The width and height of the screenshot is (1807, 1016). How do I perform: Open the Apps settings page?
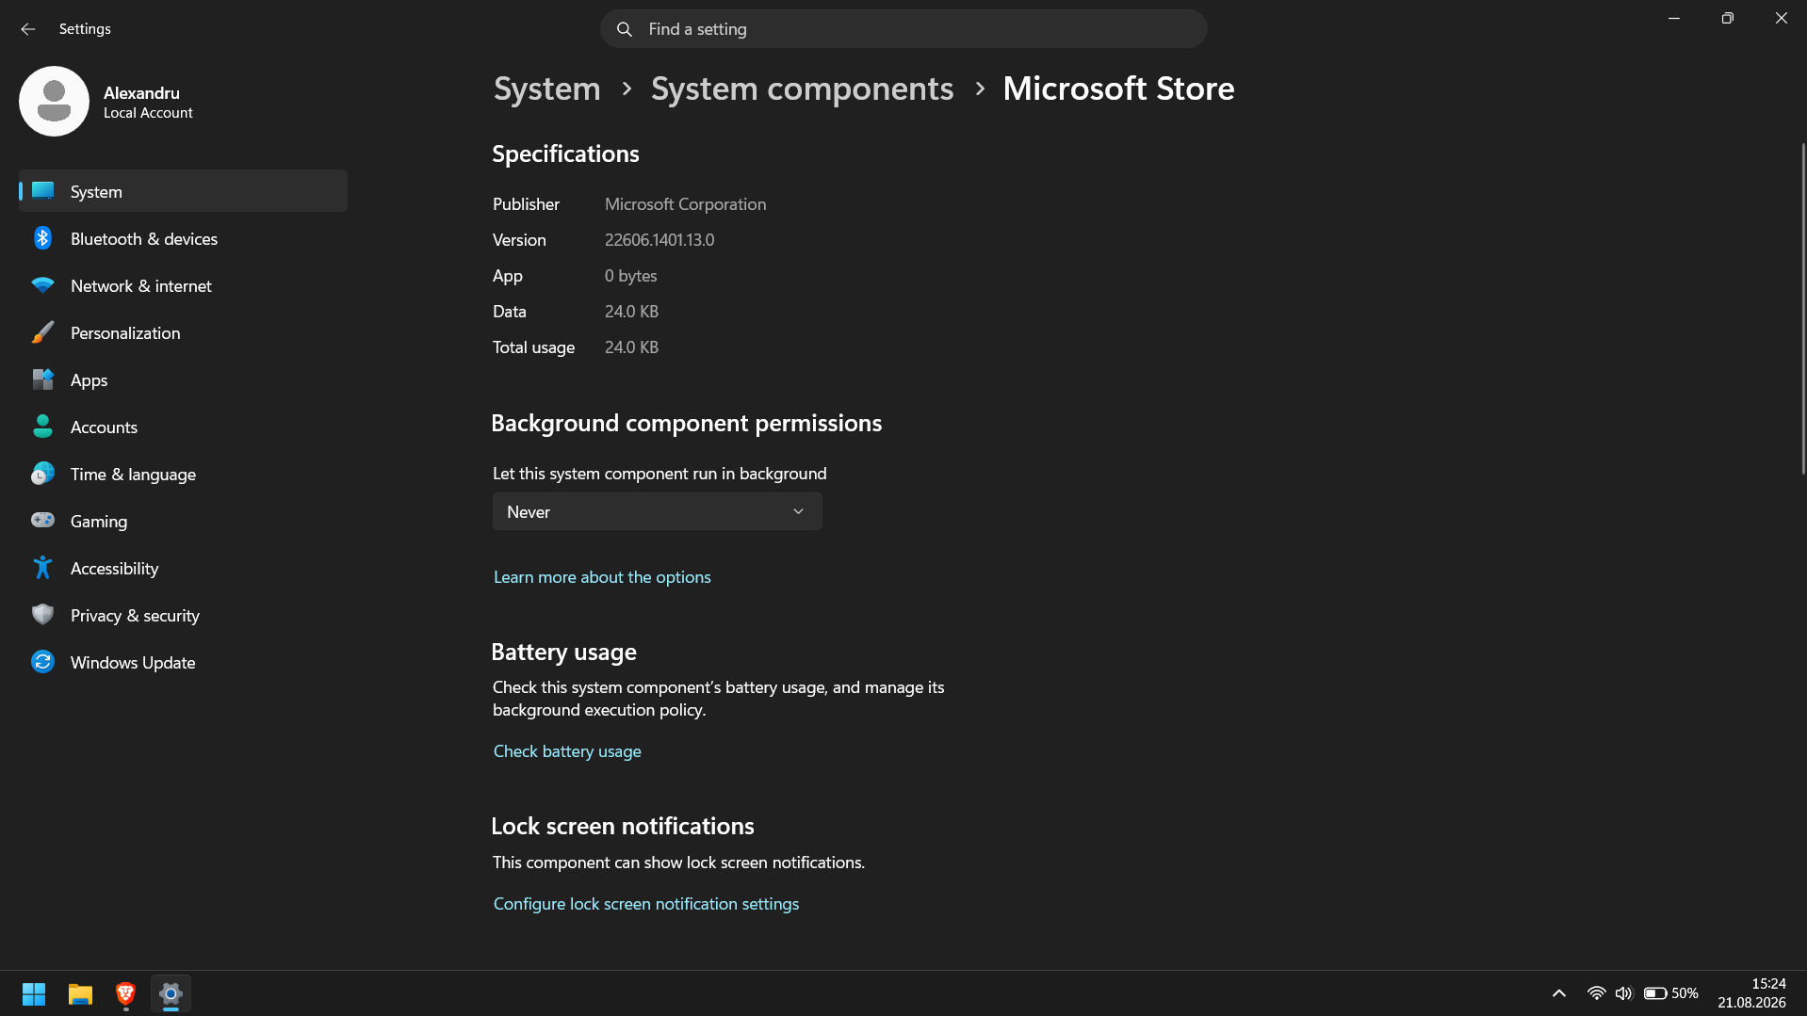pyautogui.click(x=183, y=379)
